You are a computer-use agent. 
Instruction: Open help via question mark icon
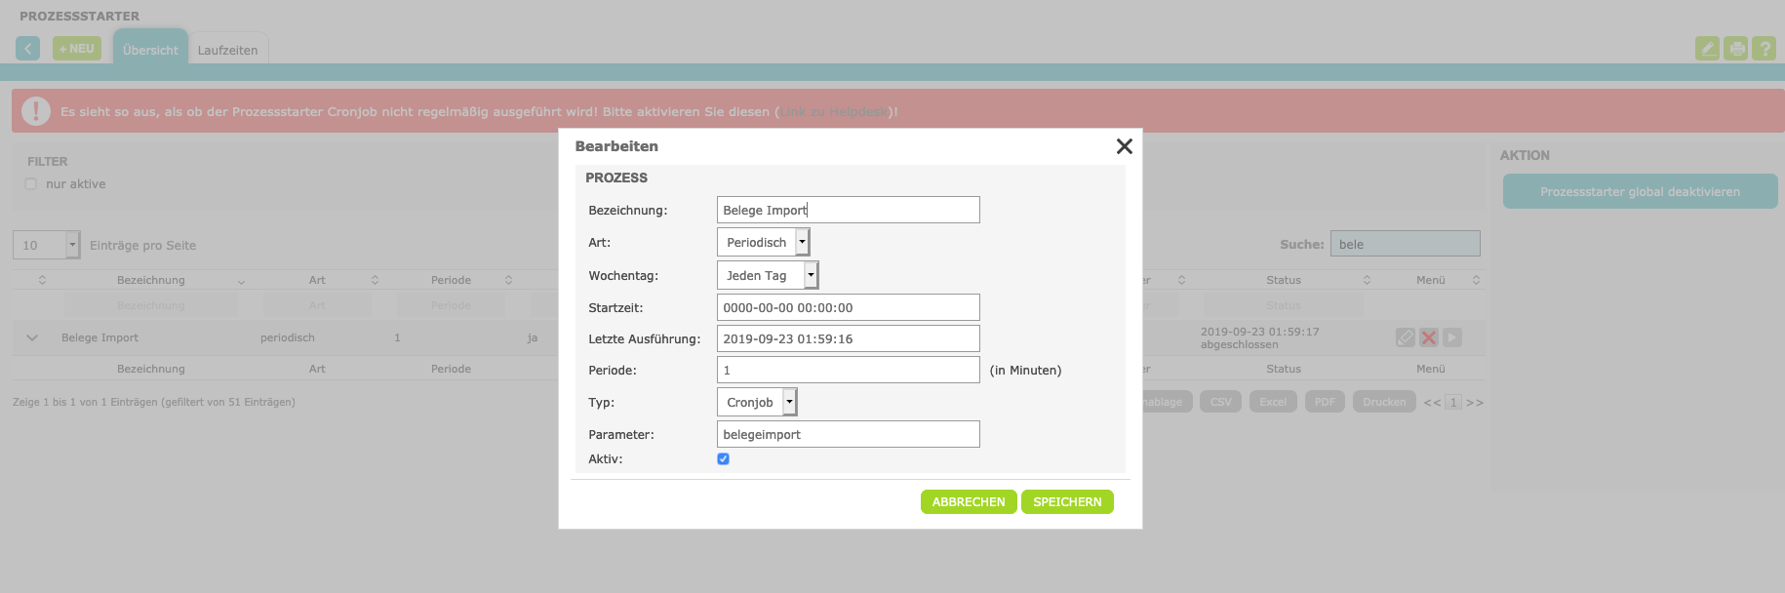[1764, 49]
